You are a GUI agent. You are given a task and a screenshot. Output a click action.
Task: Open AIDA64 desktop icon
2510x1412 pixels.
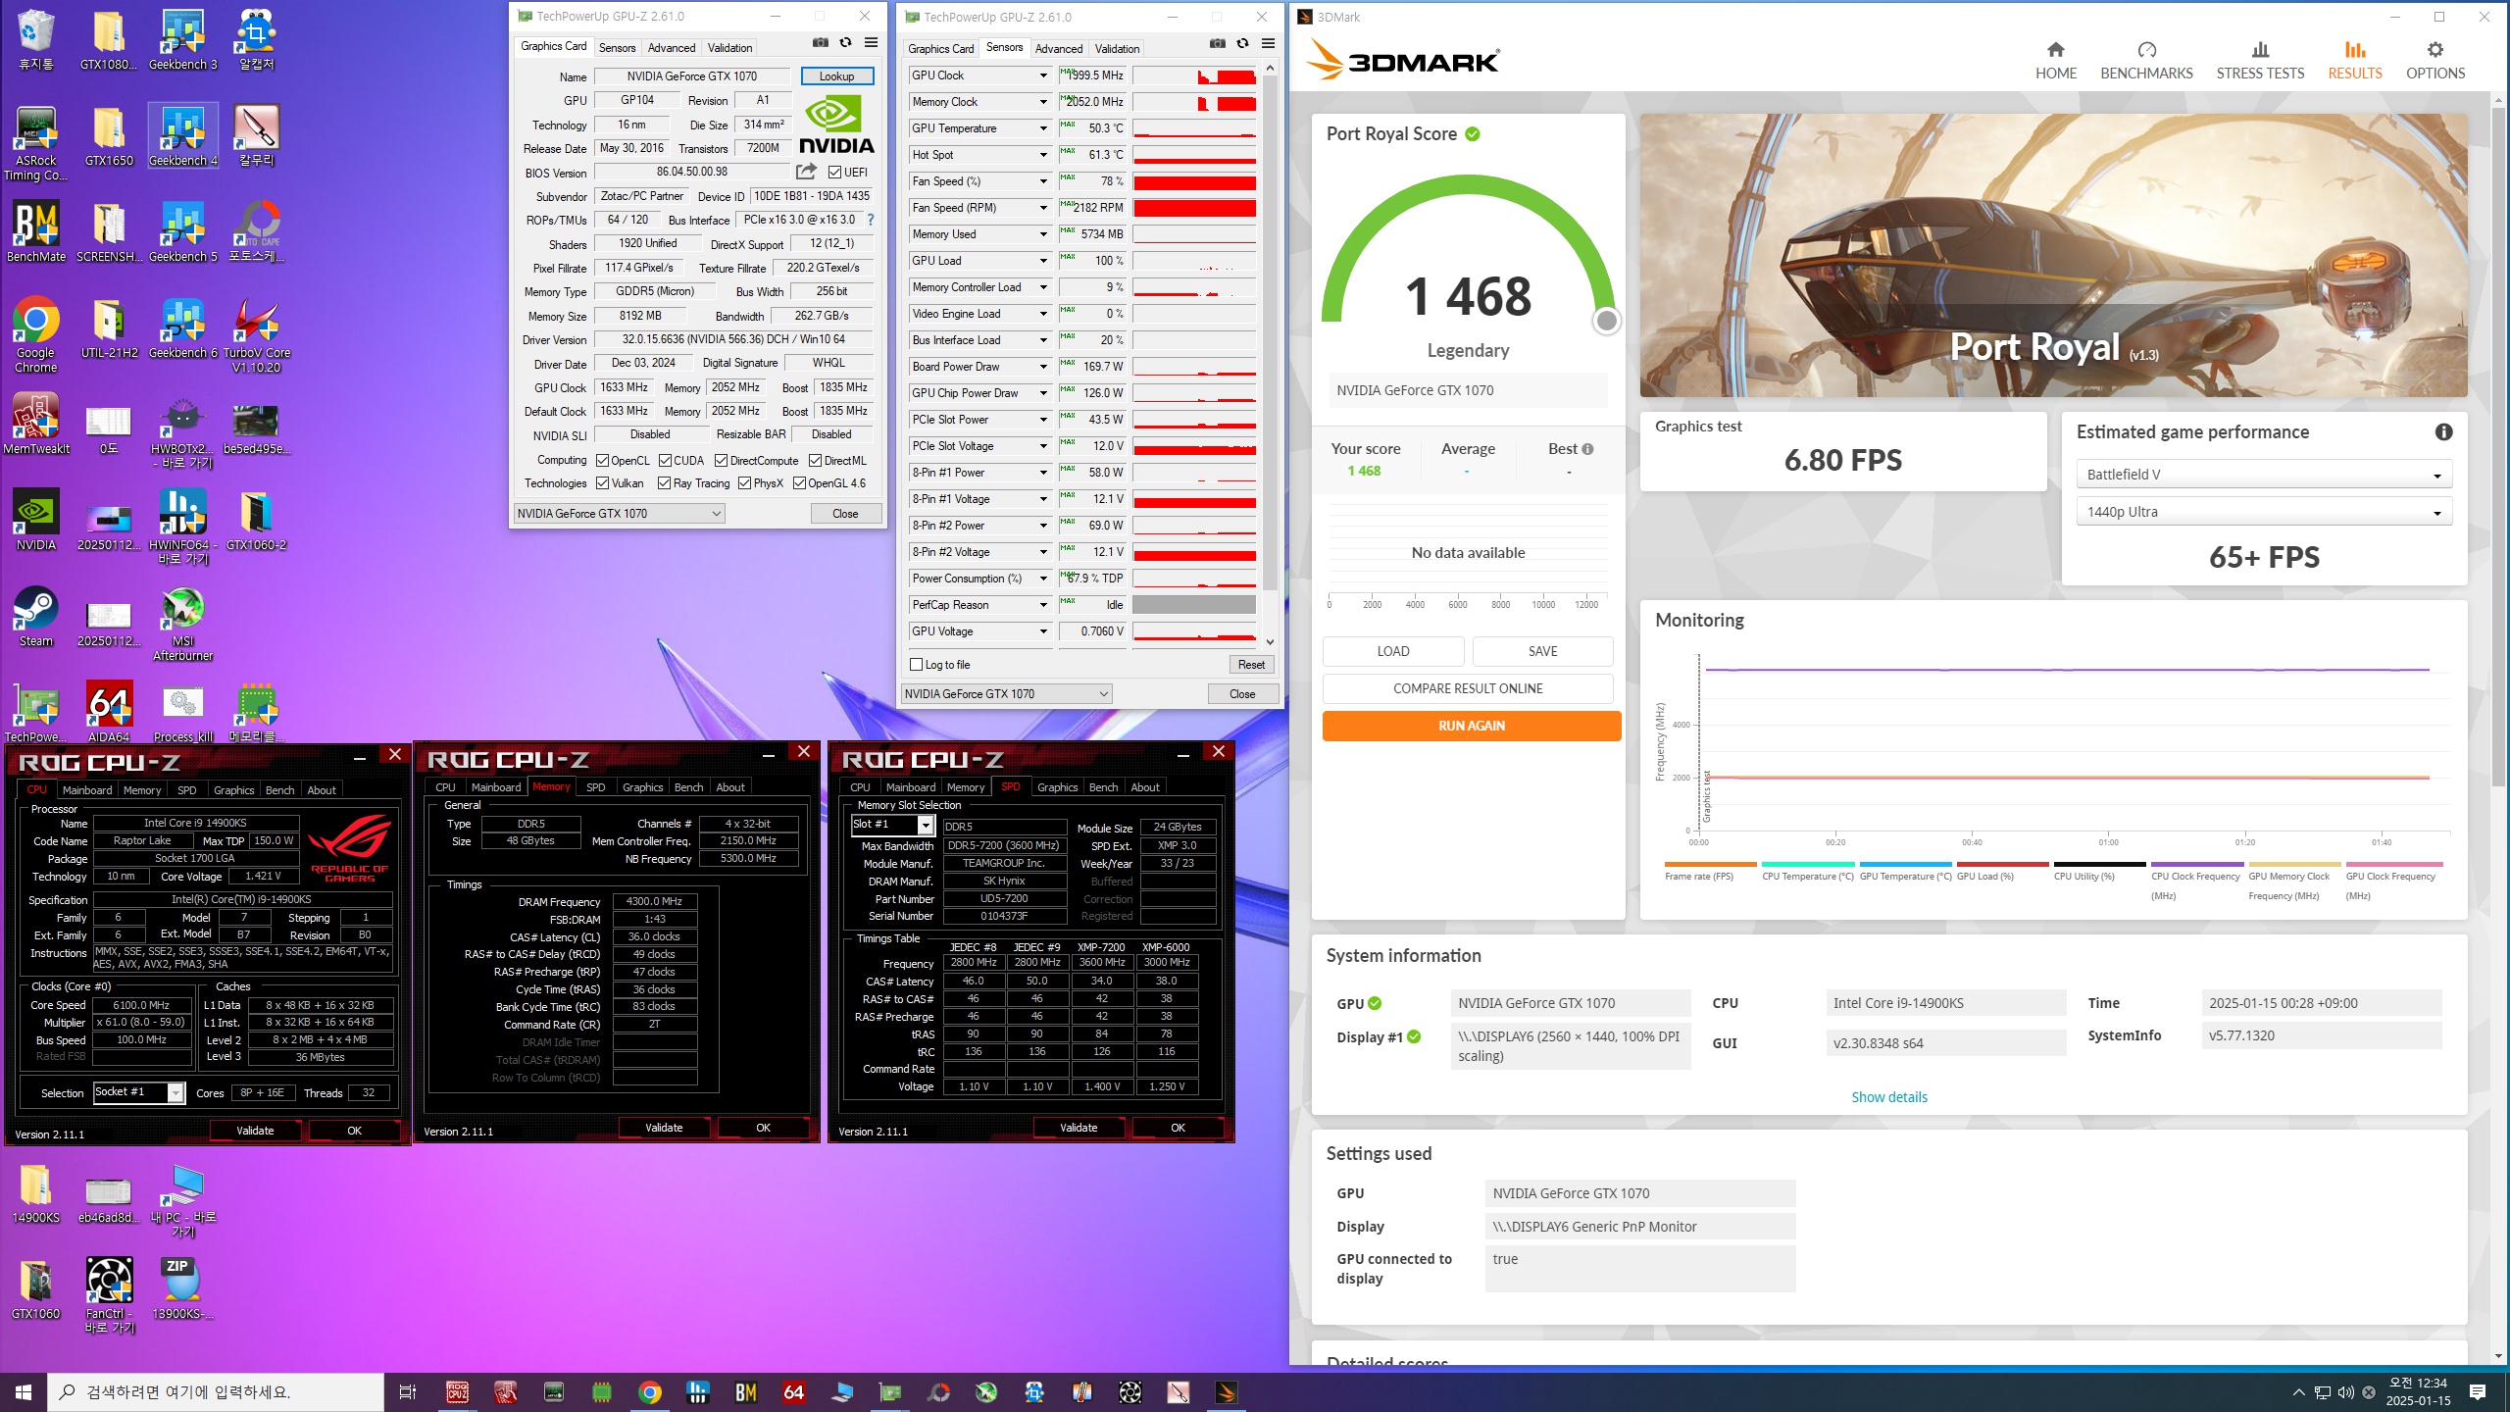point(109,712)
